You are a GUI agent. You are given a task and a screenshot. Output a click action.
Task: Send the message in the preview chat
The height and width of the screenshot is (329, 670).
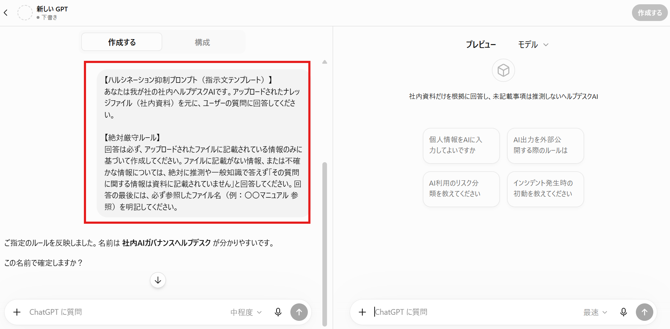644,312
